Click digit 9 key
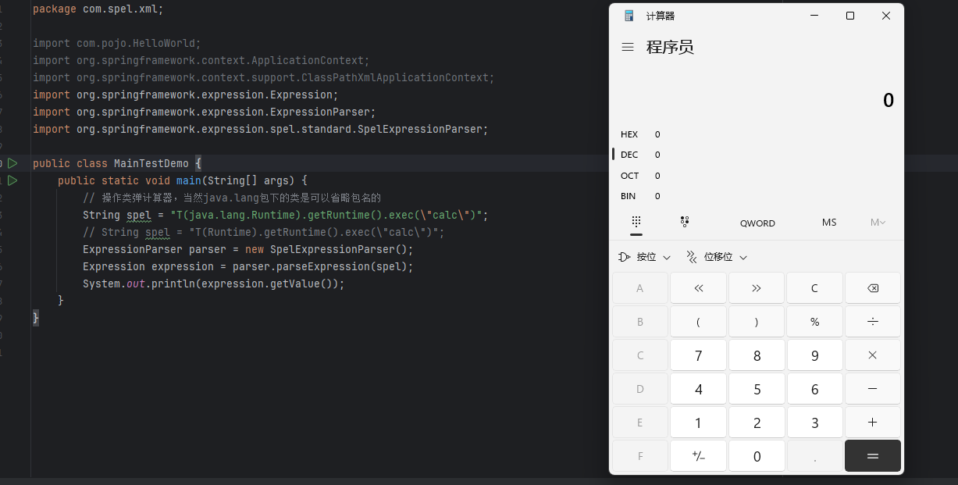This screenshot has height=485, width=958. [814, 355]
